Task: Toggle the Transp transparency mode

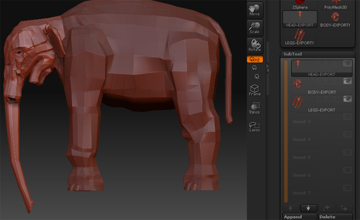Action: 255,108
